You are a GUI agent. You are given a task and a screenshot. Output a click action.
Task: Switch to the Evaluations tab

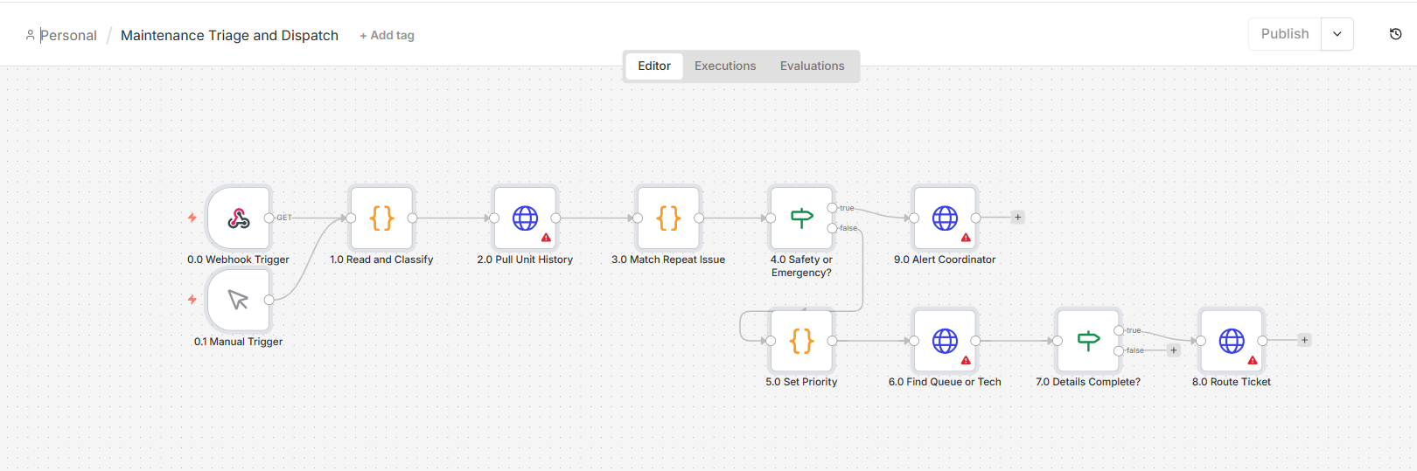tap(813, 66)
